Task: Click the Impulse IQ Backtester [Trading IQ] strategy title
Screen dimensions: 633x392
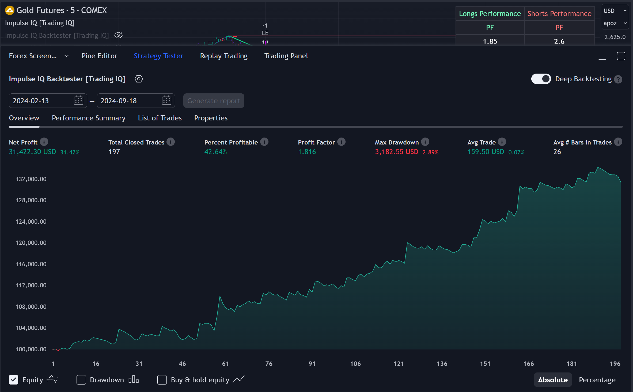Action: 67,79
